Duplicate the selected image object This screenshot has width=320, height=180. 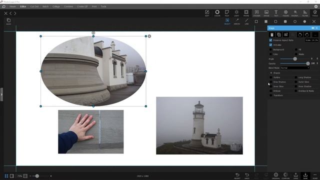[279, 34]
